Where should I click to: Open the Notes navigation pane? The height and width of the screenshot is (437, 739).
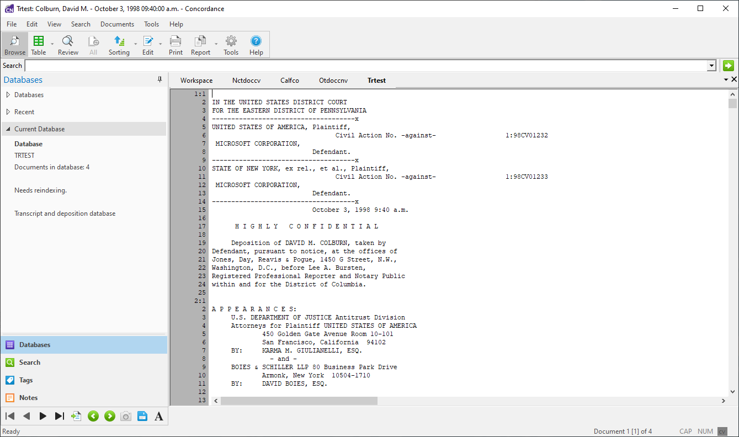point(84,398)
